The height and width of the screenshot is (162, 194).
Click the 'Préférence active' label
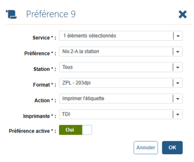click(x=29, y=131)
